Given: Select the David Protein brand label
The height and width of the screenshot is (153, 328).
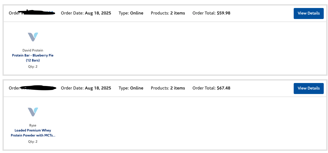Looking at the screenshot, I should 33,50.
